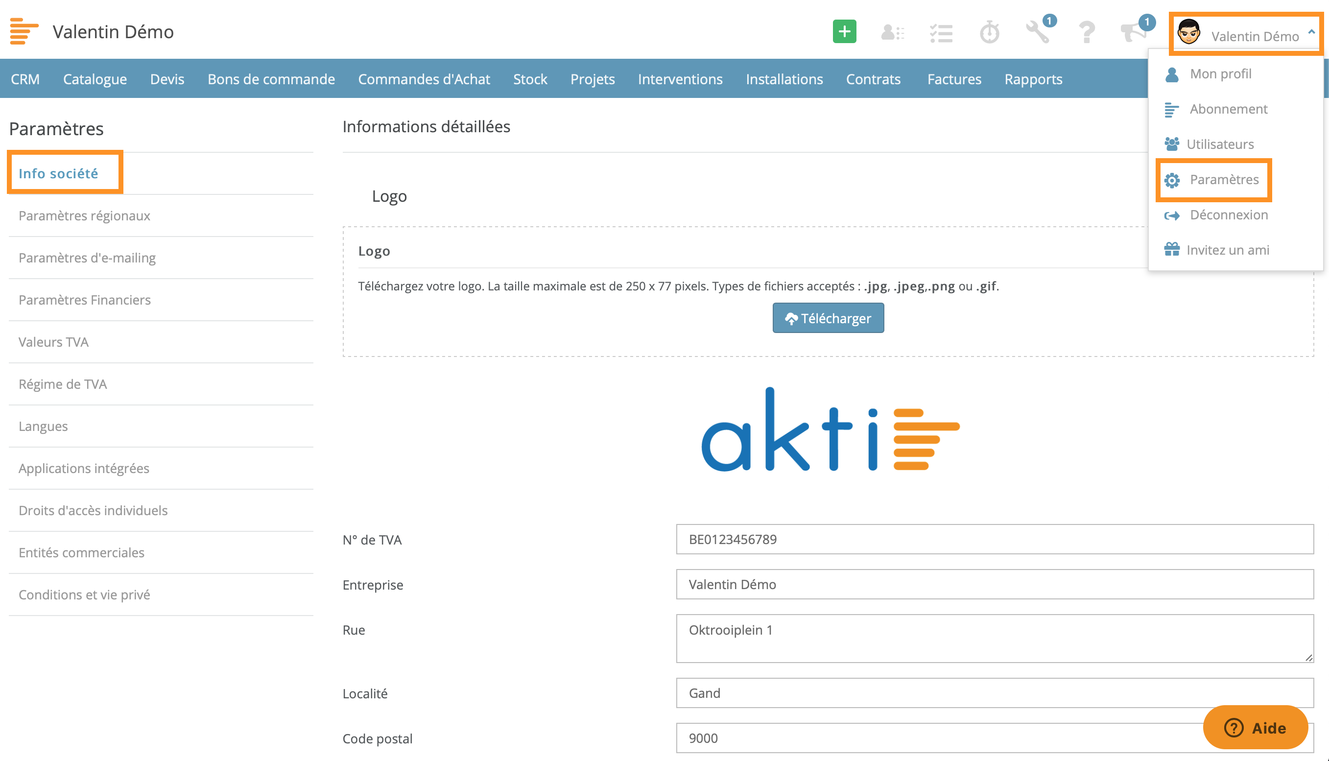Open the CRM navigation tab
Viewport: 1329px width, 761px height.
[x=25, y=79]
